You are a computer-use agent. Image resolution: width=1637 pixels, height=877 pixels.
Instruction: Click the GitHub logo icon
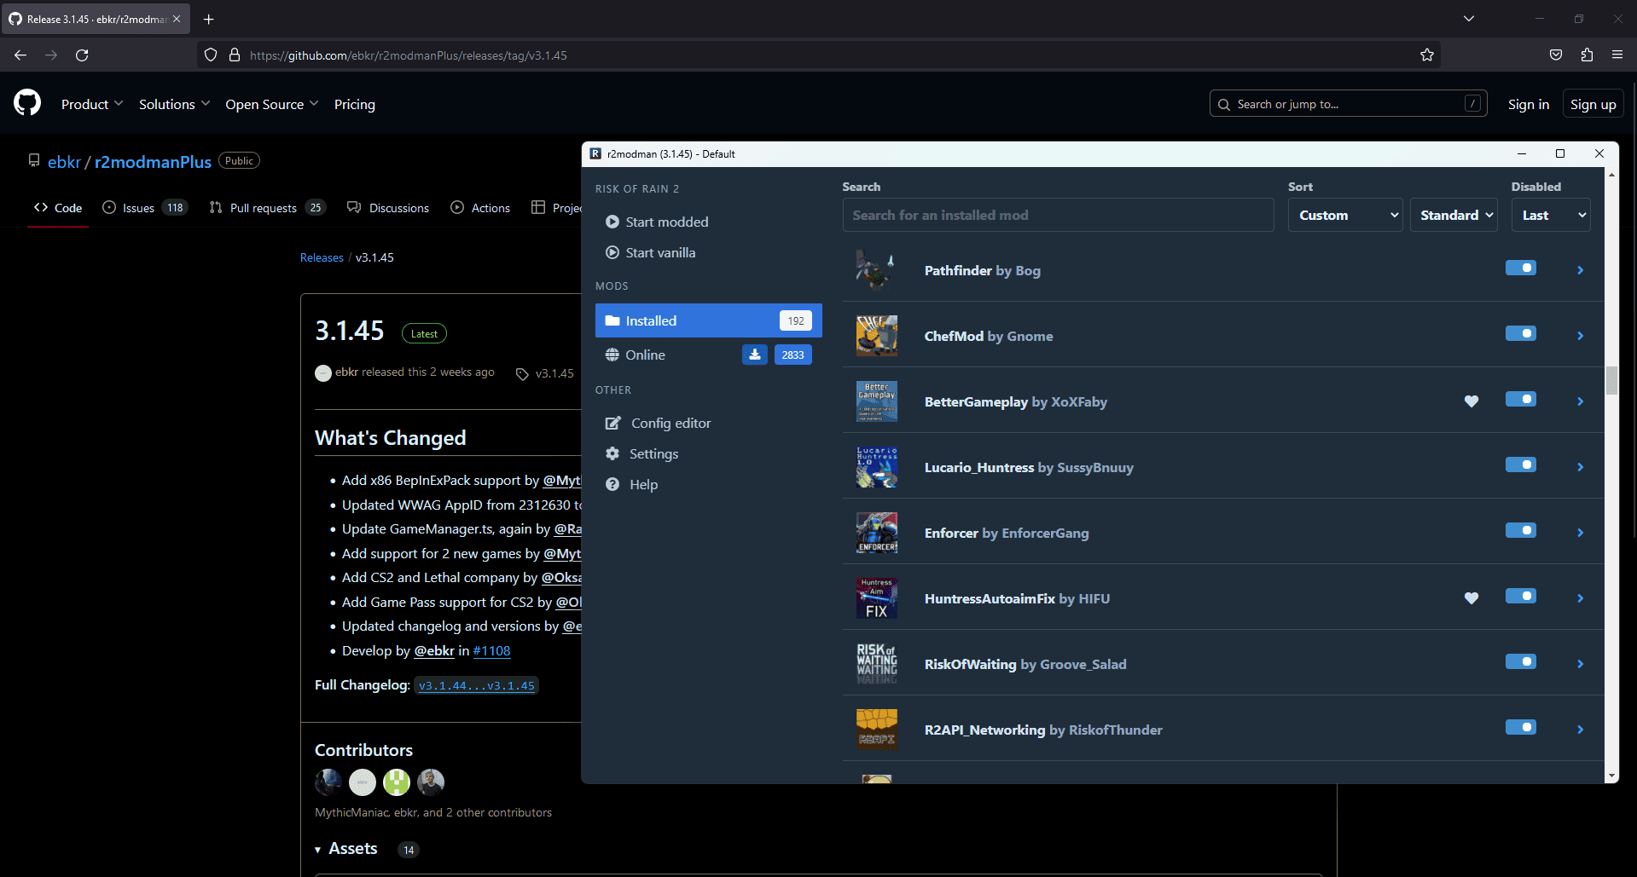coord(27,103)
